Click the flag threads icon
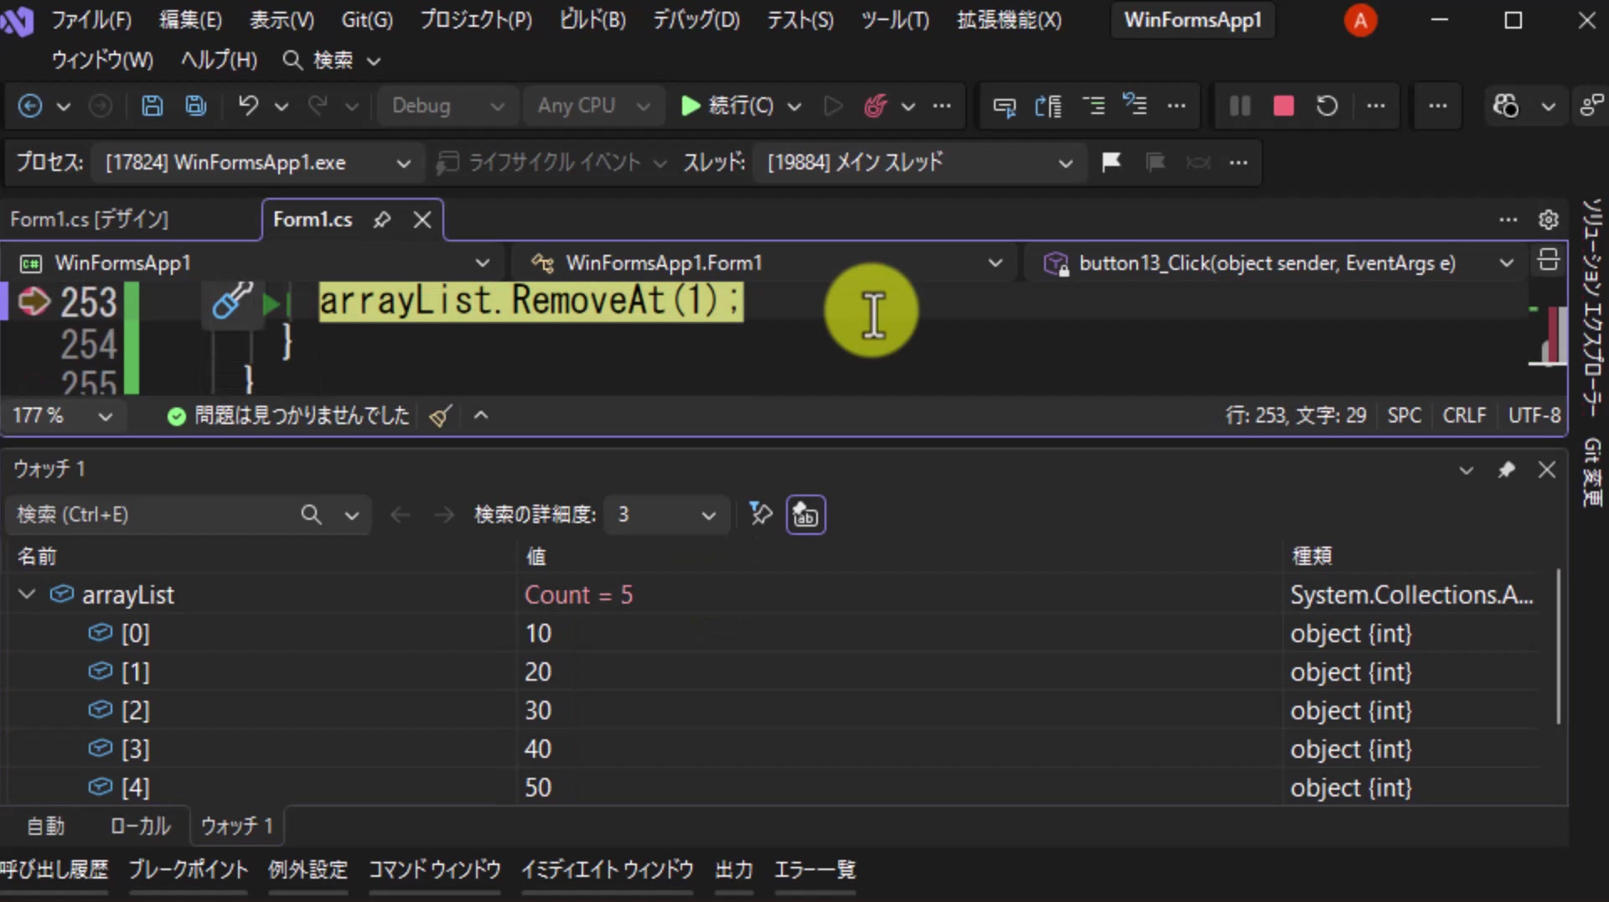This screenshot has width=1609, height=902. coord(1111,162)
